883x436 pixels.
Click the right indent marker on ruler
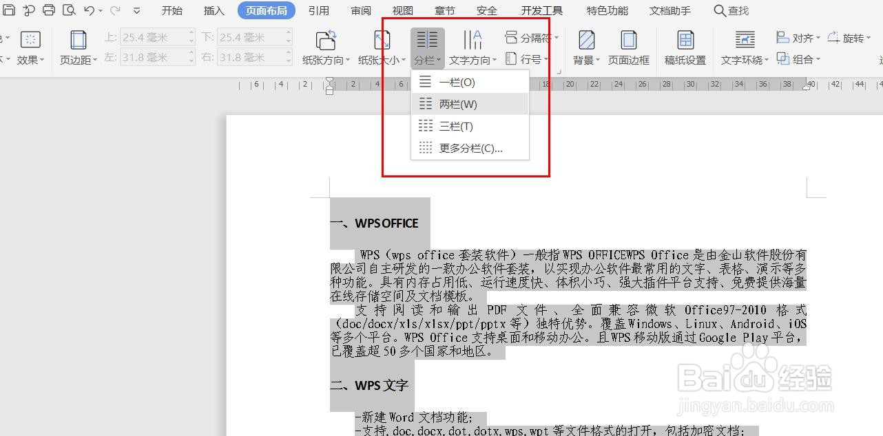click(806, 87)
